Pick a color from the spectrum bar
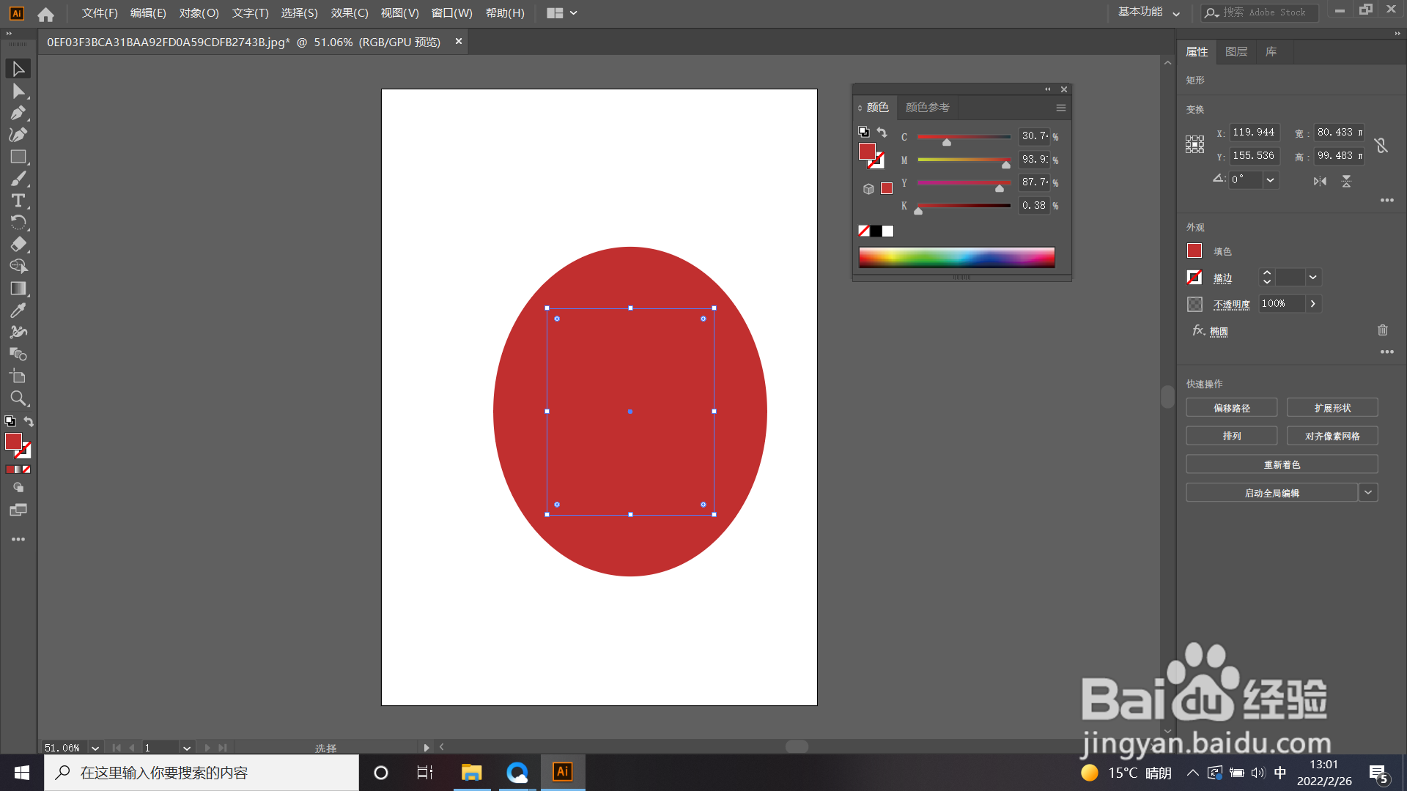The height and width of the screenshot is (791, 1407). (956, 257)
